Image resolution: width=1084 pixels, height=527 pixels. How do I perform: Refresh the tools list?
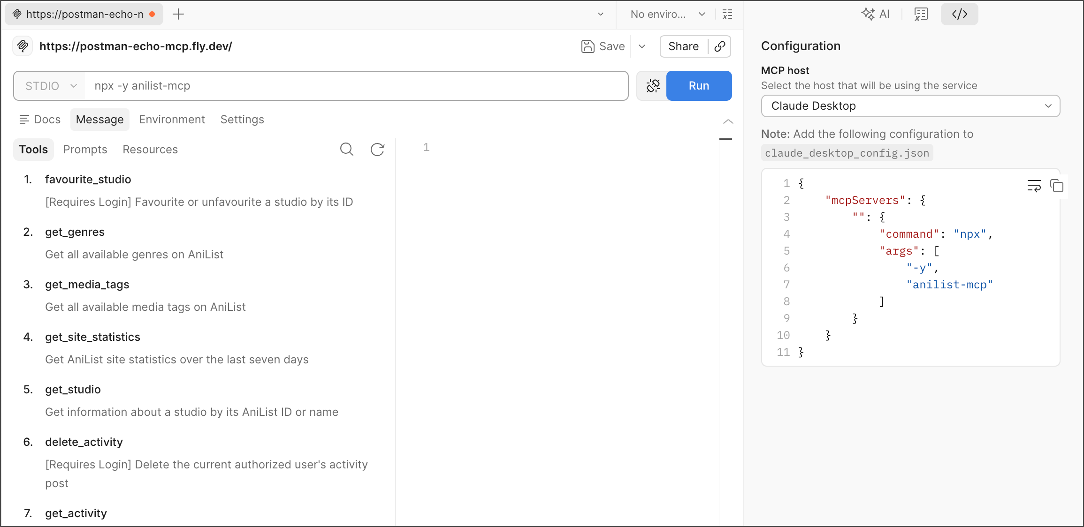[377, 149]
